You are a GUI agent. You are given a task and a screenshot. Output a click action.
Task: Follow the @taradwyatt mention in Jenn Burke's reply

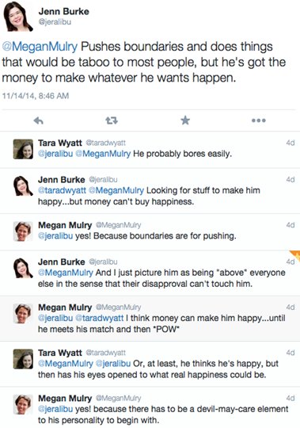62,190
